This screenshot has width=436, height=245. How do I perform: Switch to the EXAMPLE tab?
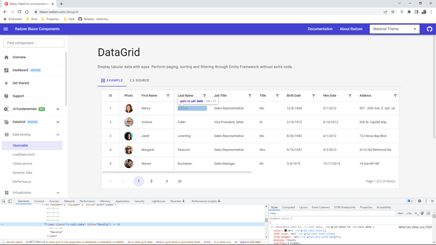112,80
